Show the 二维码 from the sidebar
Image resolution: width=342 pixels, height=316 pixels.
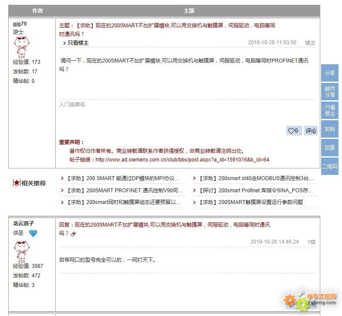point(329,166)
